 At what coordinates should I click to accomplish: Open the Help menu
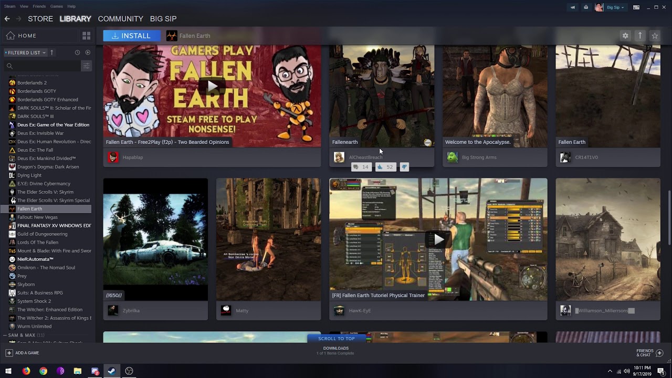(71, 6)
